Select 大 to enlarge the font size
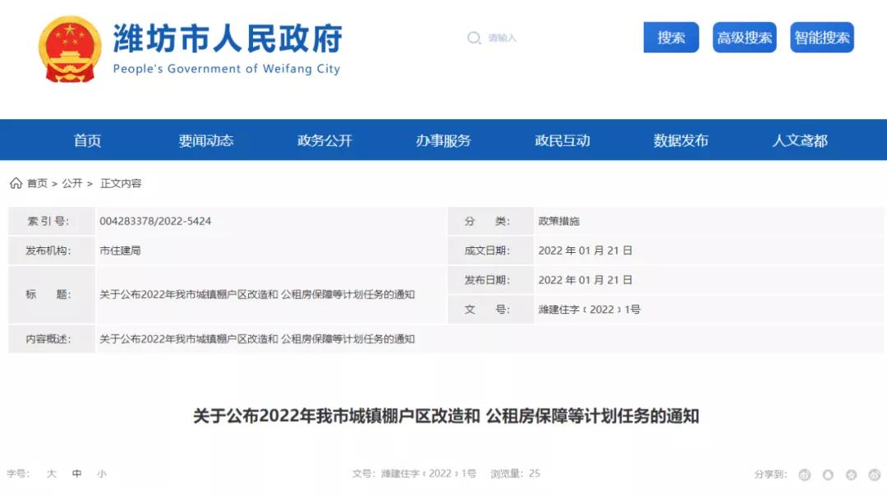Image resolution: width=887 pixels, height=496 pixels. tap(51, 474)
